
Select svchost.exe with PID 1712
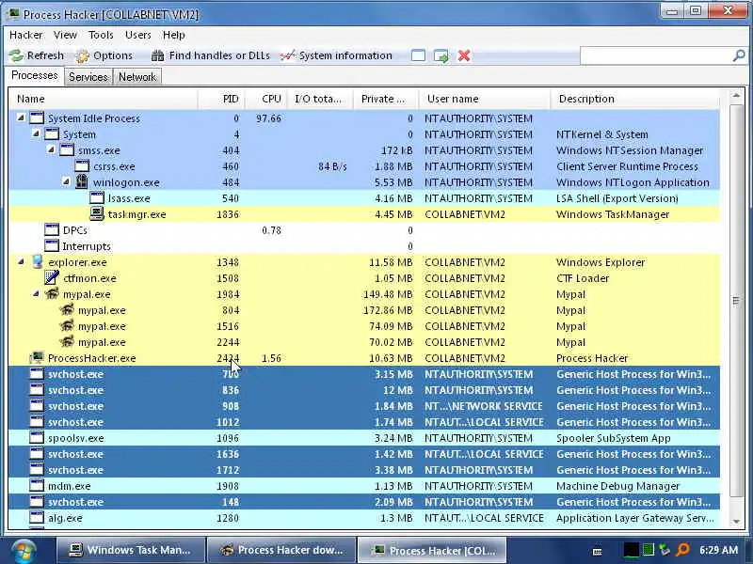pos(364,470)
